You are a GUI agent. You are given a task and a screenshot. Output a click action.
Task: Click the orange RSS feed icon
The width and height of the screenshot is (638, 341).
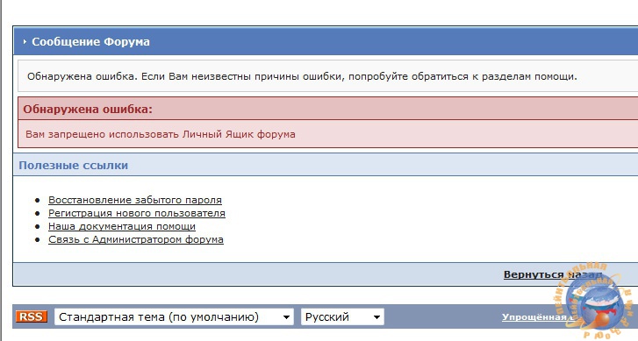(x=32, y=316)
